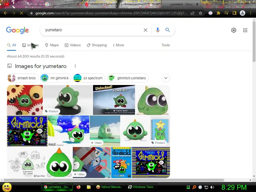This screenshot has width=256, height=192.
Task: Click the green square tray icon
Action: point(188,187)
